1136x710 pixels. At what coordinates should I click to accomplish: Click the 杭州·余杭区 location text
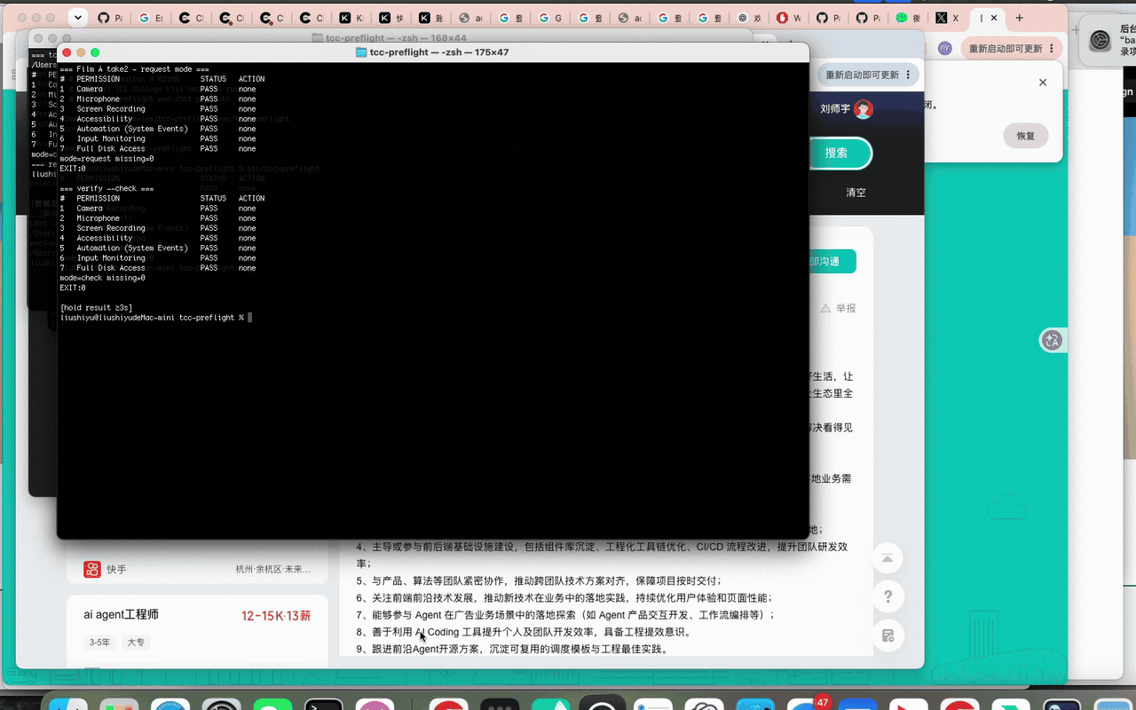(273, 569)
